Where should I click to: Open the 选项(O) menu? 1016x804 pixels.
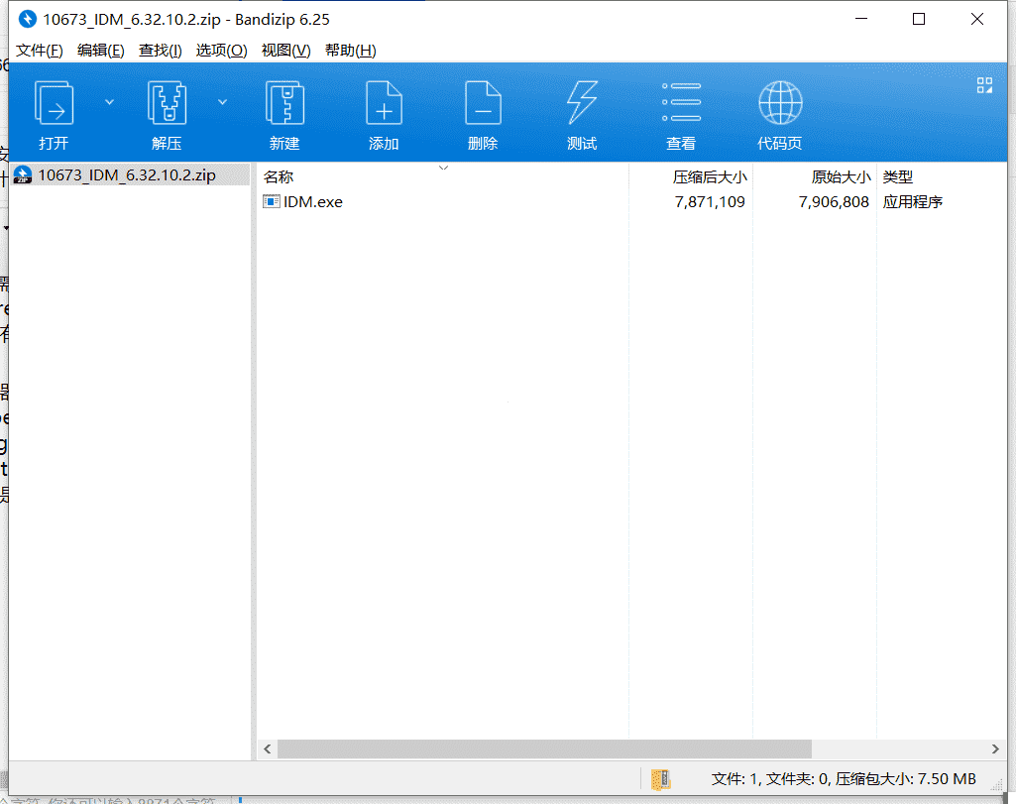click(222, 51)
